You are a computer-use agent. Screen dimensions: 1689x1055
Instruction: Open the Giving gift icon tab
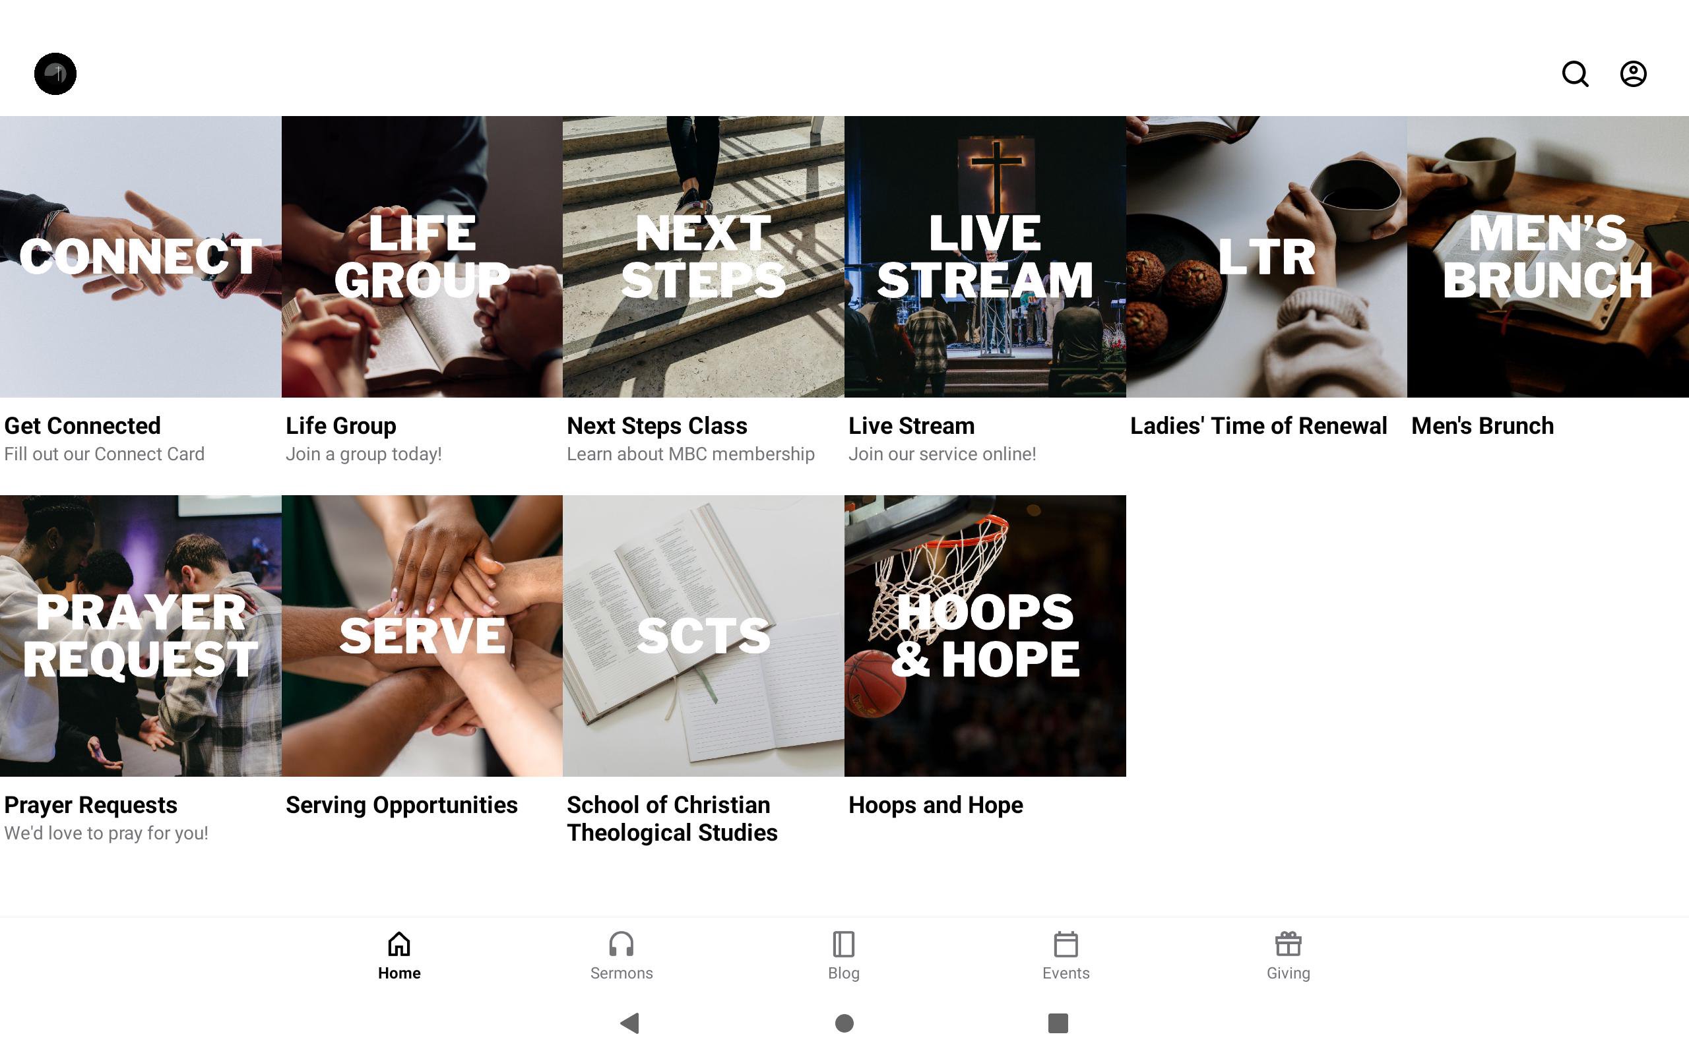tap(1288, 955)
